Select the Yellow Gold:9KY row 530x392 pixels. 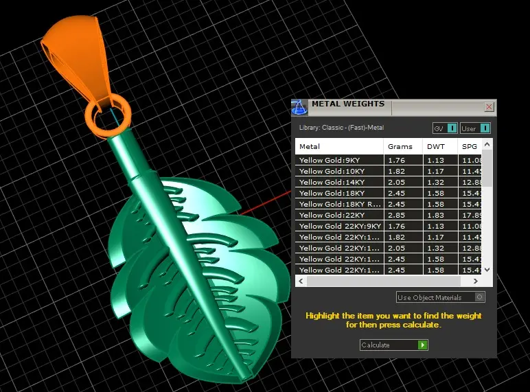point(389,160)
